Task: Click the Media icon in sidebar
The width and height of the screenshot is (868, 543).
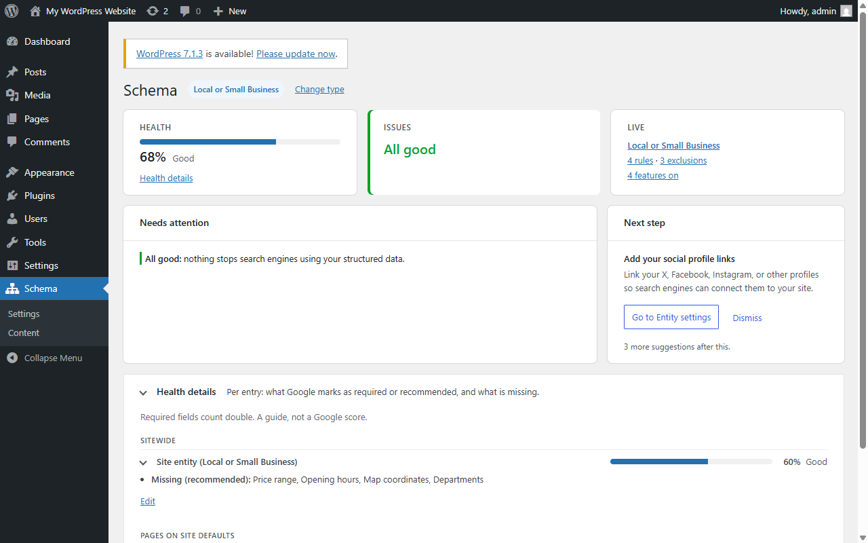Action: click(12, 95)
